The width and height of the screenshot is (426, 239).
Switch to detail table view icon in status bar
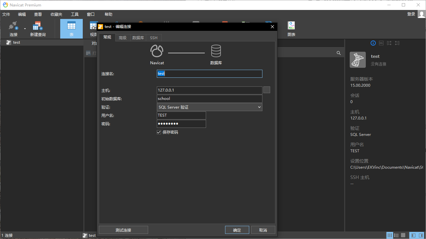pos(403,235)
